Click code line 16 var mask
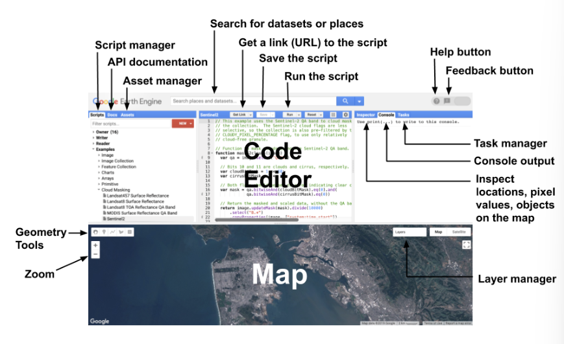564x344 pixels. point(279,190)
